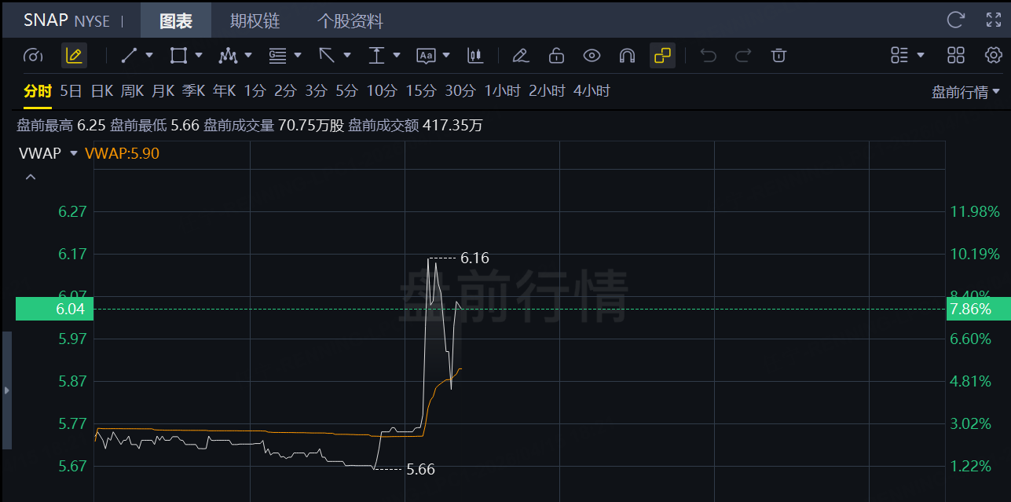Click the VWAP:5.90 value label

(122, 153)
